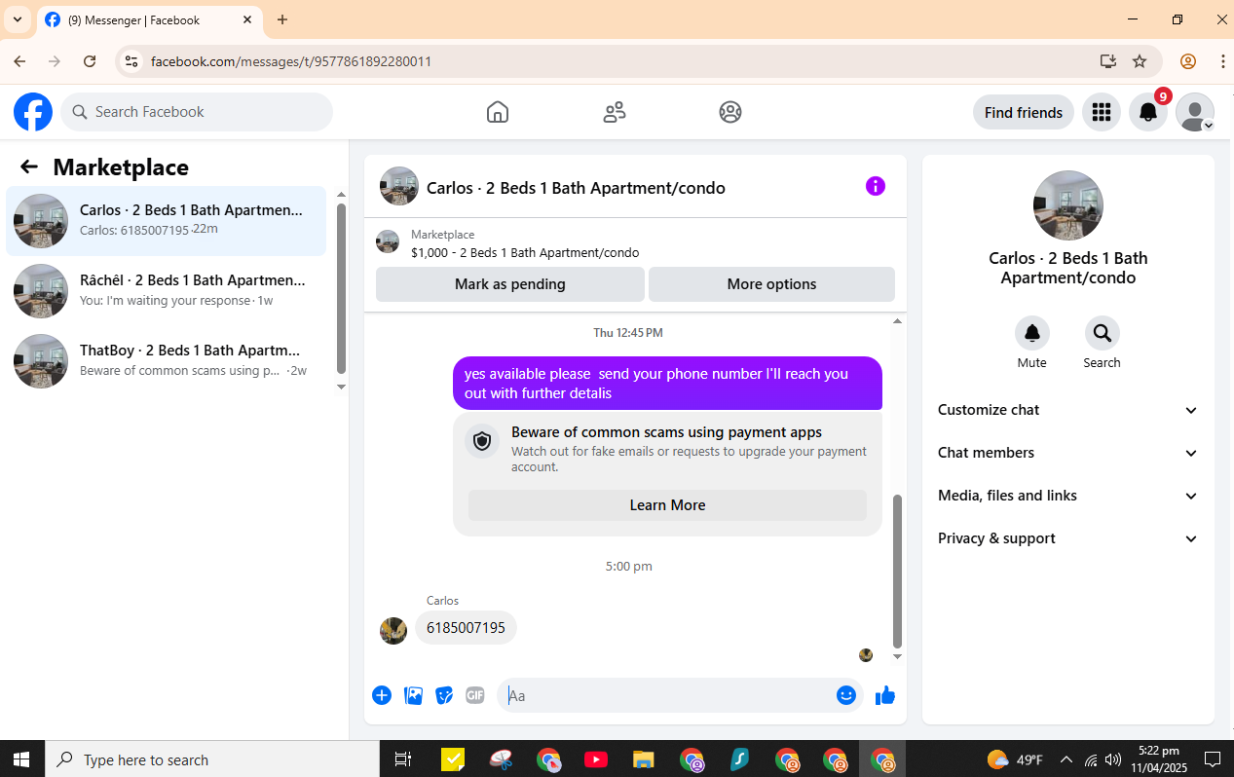Go back in browser history
Viewport: 1234px width, 777px height.
click(x=19, y=61)
